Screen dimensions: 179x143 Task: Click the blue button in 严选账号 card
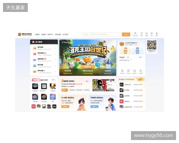(94, 107)
